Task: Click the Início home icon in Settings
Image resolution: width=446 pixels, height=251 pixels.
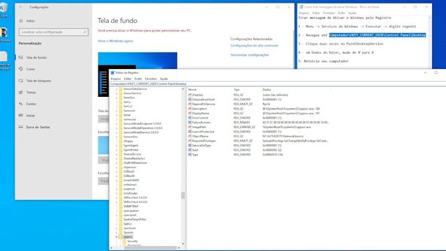Action: point(21,21)
